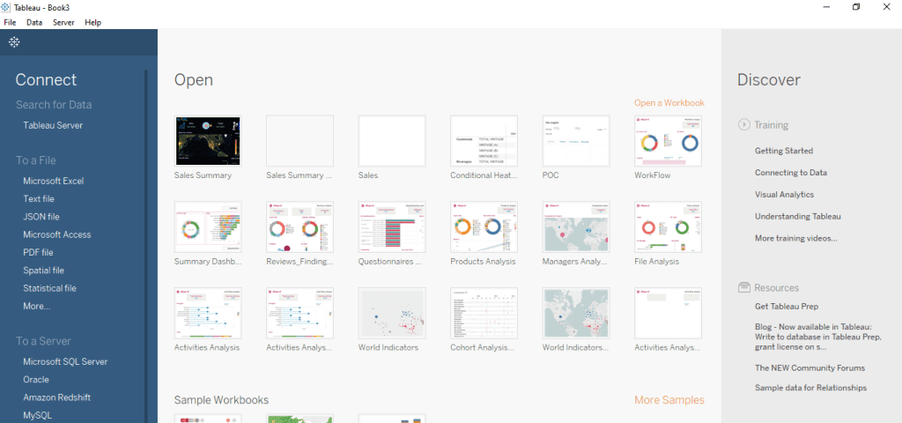This screenshot has width=902, height=423.
Task: Click the Visual Analytics training link
Action: (784, 195)
